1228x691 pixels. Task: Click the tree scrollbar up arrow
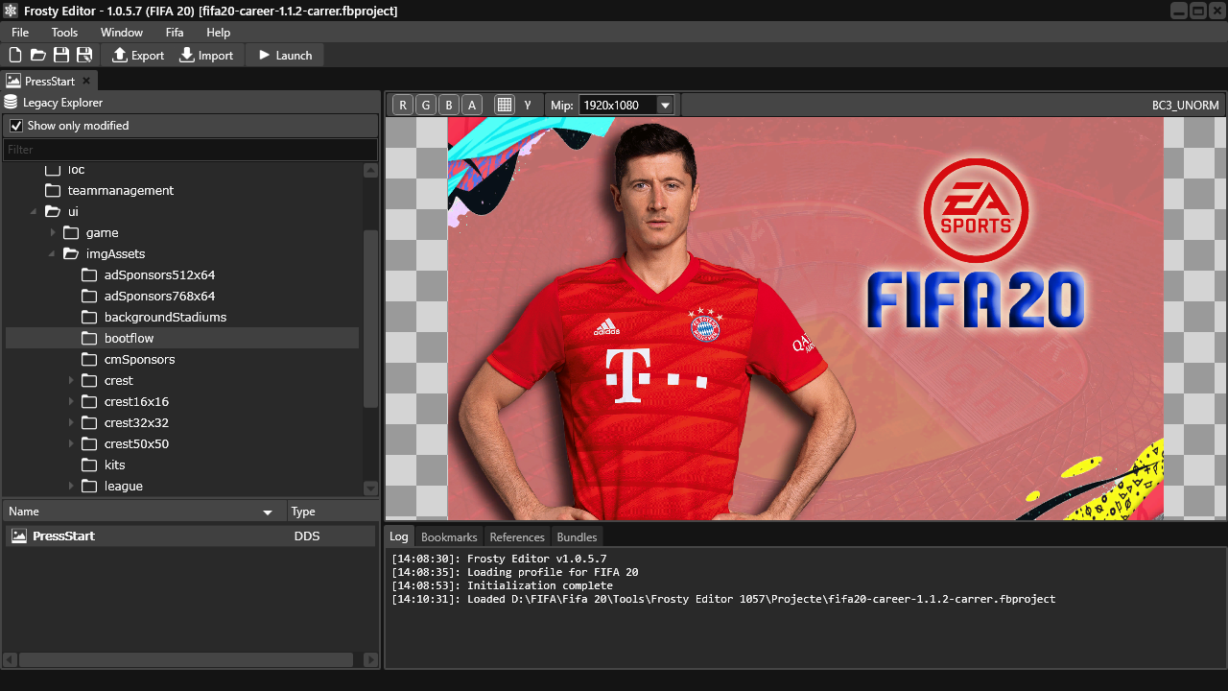point(370,171)
